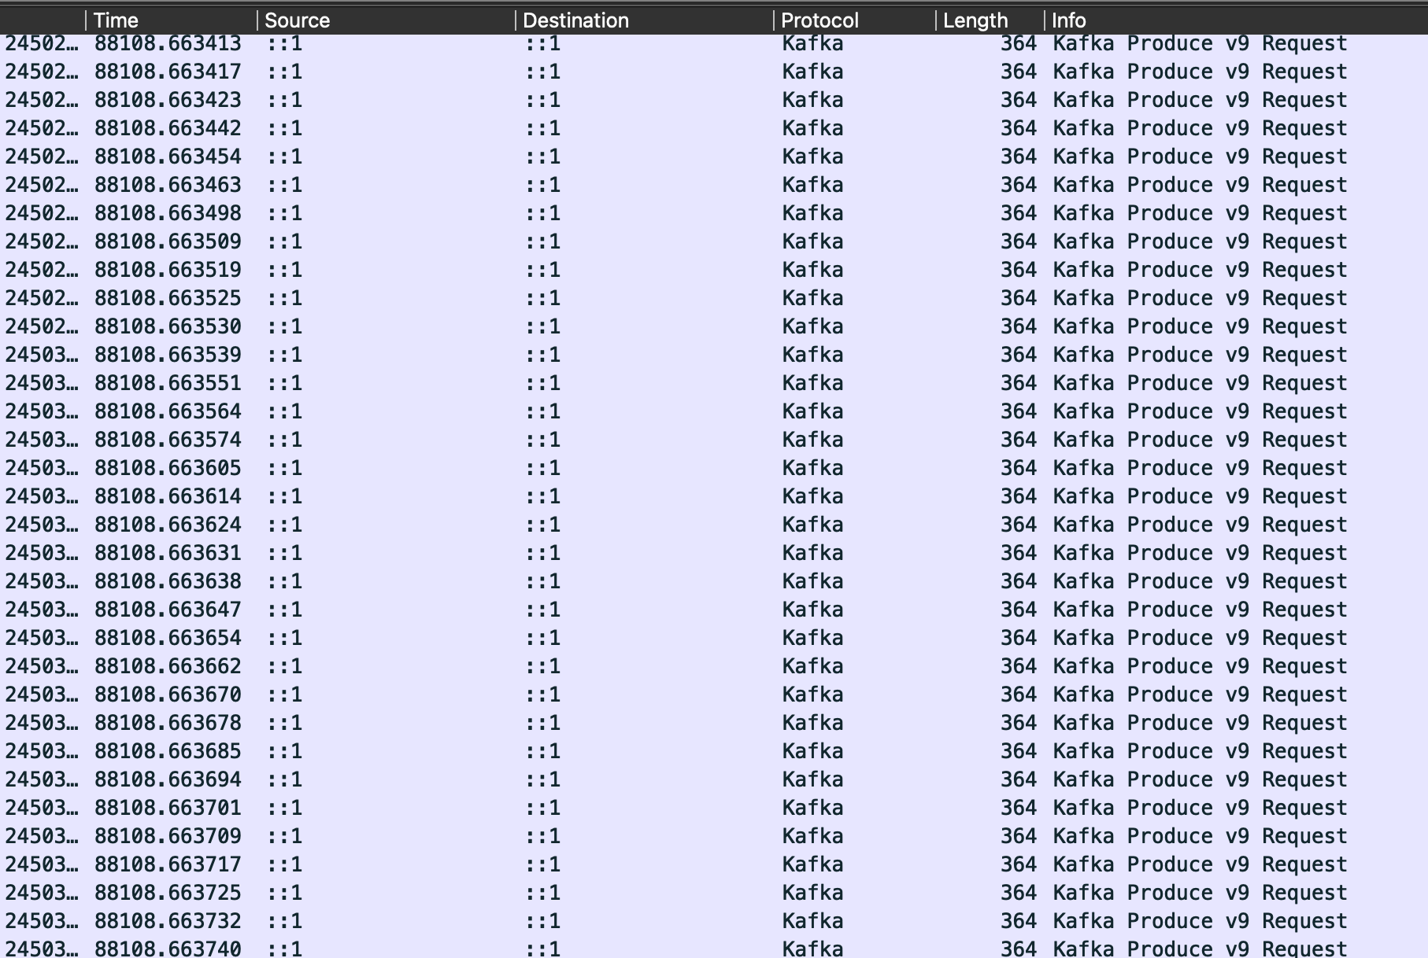
Task: Select the timestamp 88108.663717
Action: point(168,864)
